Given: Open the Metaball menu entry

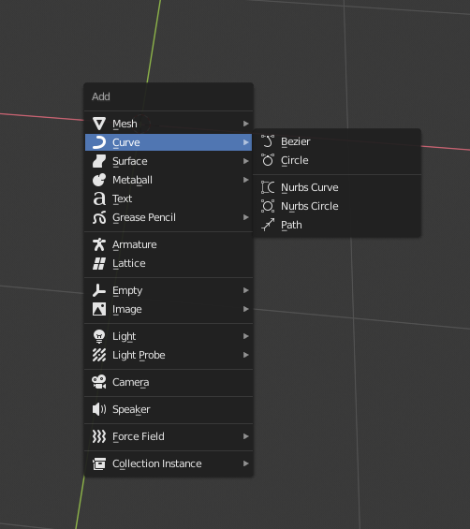Looking at the screenshot, I should [x=169, y=180].
